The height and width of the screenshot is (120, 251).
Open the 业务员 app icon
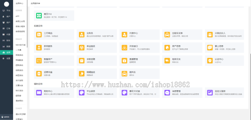click(82, 34)
